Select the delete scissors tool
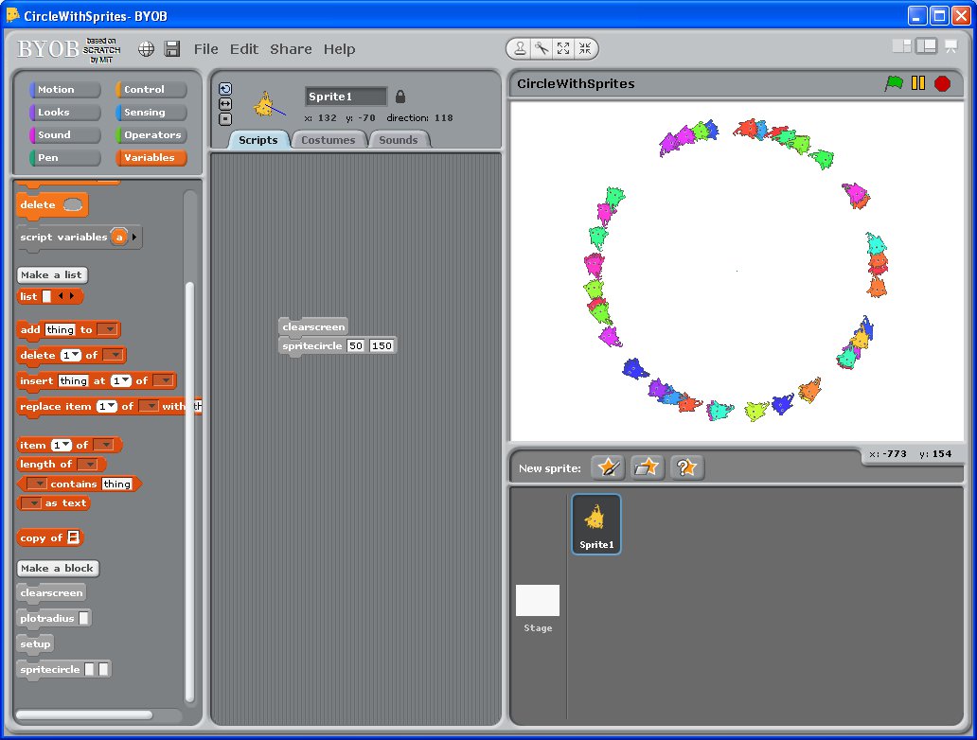Viewport: 977px width, 740px height. [x=542, y=48]
